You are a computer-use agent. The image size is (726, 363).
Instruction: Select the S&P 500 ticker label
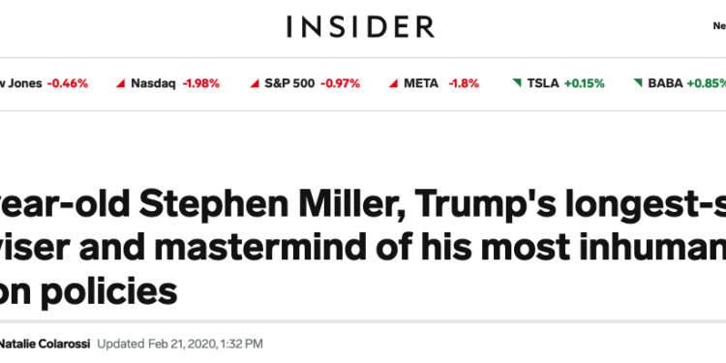pyautogui.click(x=289, y=83)
